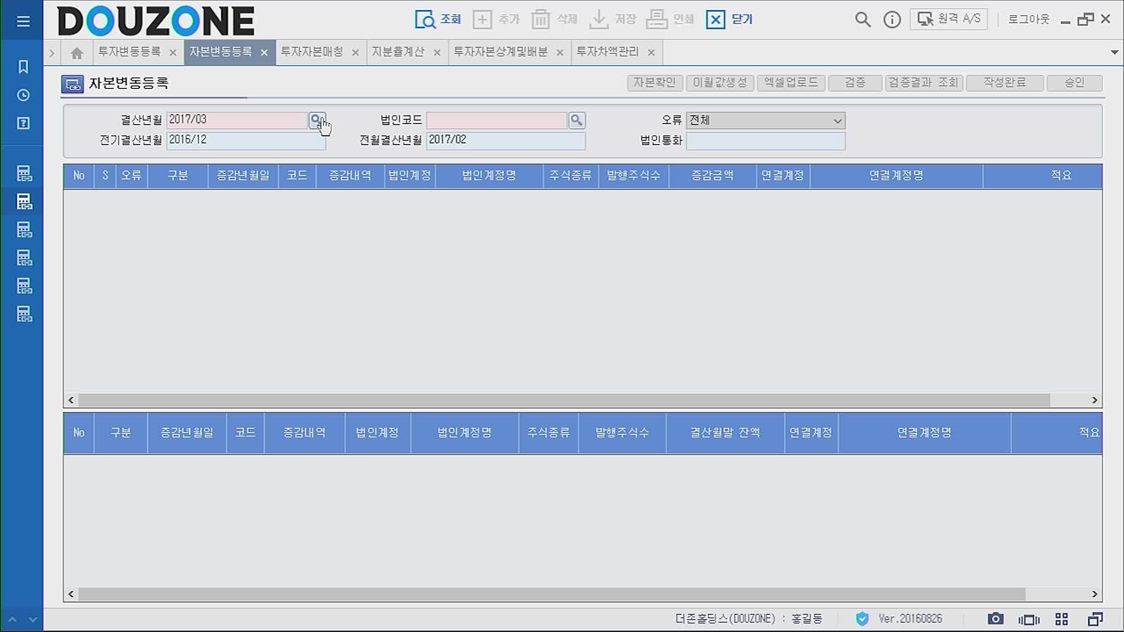Open the bookmark icon in sidebar
Screen dimensions: 1124x632
[23, 67]
